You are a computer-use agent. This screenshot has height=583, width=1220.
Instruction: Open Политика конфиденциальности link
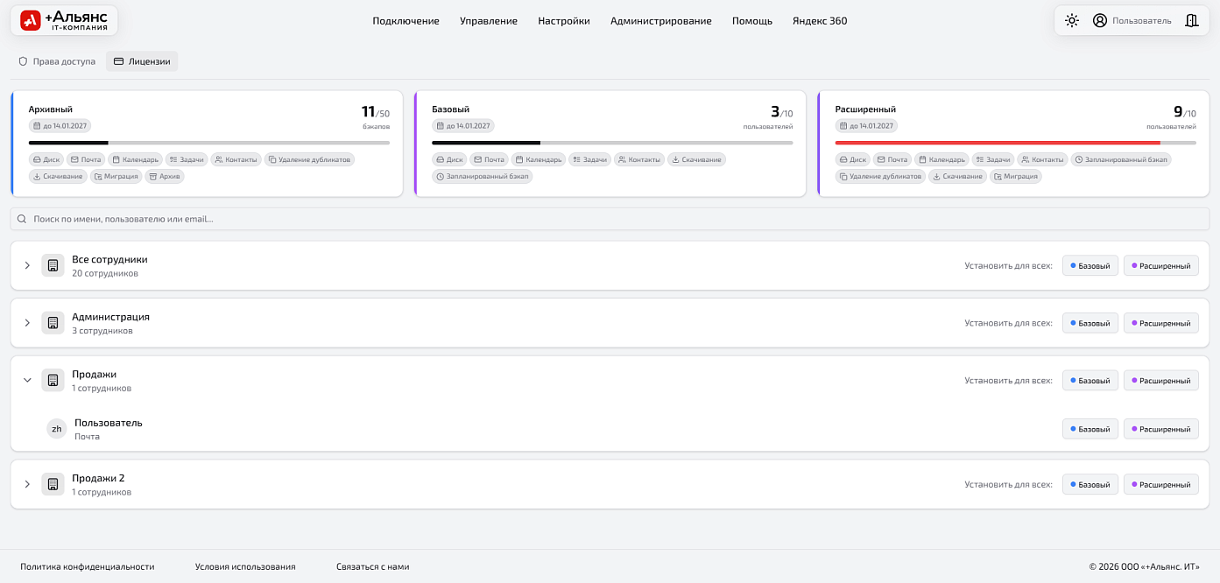pyautogui.click(x=88, y=566)
